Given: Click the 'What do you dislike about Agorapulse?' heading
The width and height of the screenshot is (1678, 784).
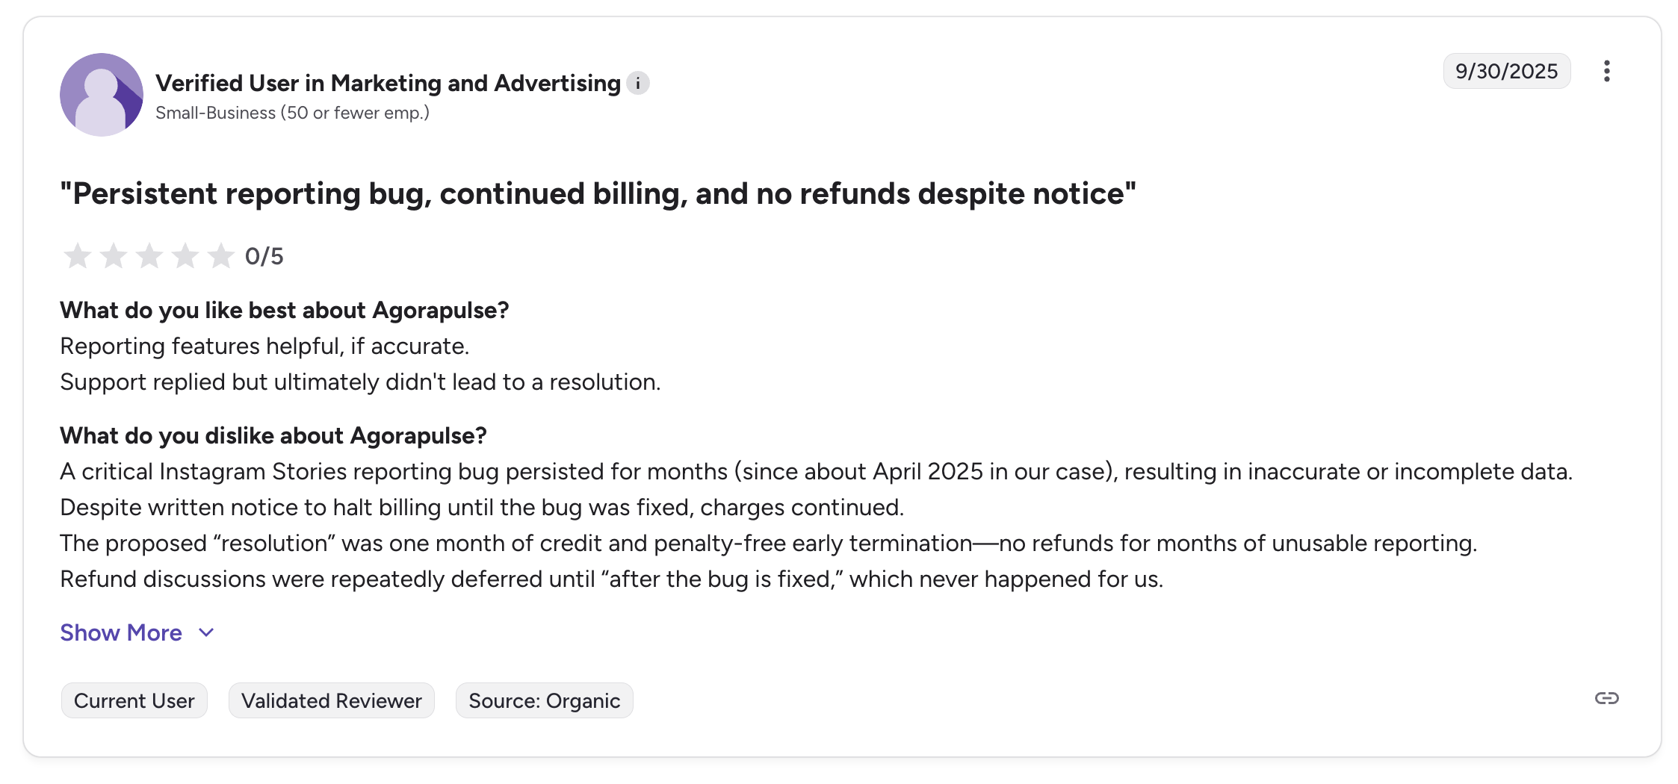Looking at the screenshot, I should [x=273, y=435].
